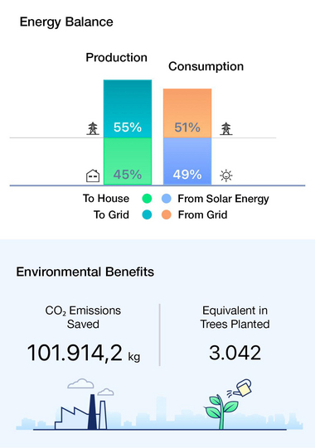The width and height of the screenshot is (315, 448).
Task: Click the 55% To Grid bar segment
Action: click(x=128, y=108)
